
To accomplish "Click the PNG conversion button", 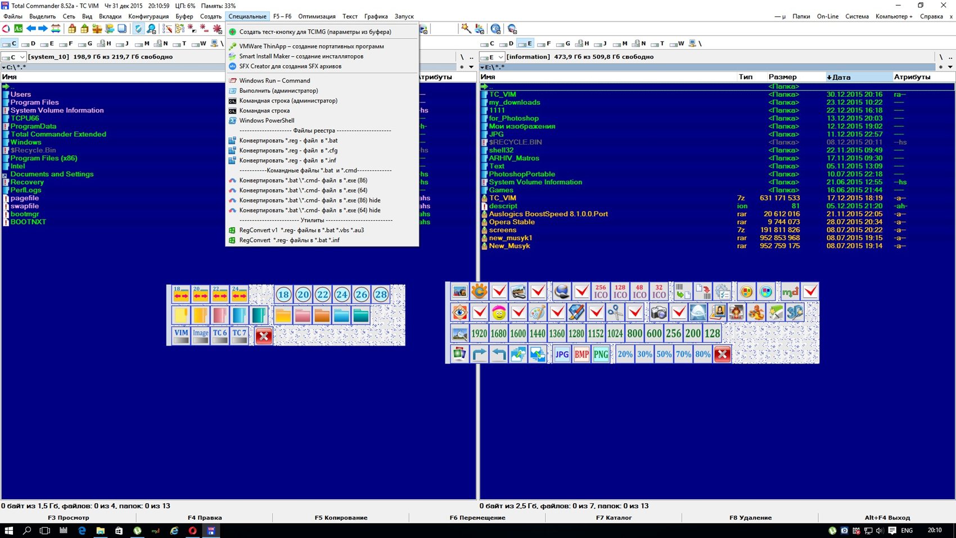I will (601, 354).
